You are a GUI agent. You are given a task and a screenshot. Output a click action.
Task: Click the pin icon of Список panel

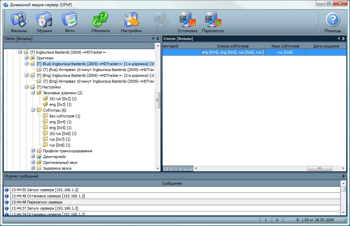[343, 39]
